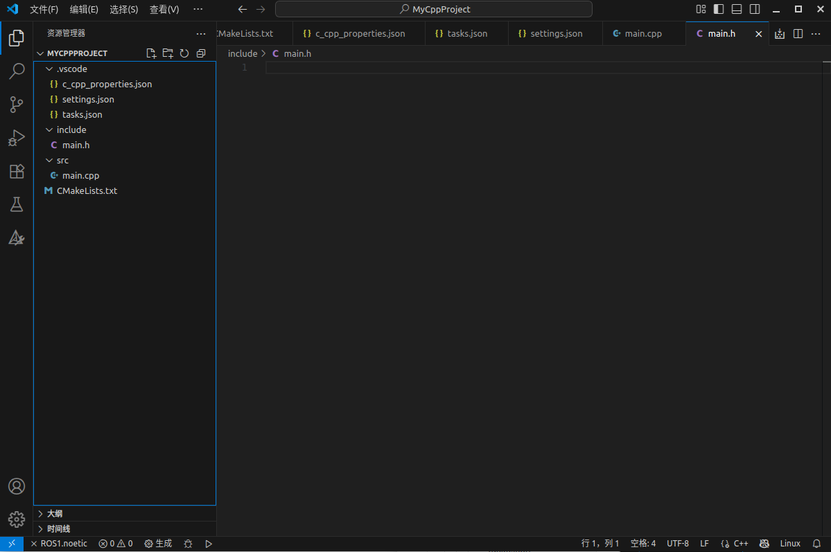Toggle the secondary sidebar layout button
Image resolution: width=831 pixels, height=552 pixels.
click(x=755, y=9)
